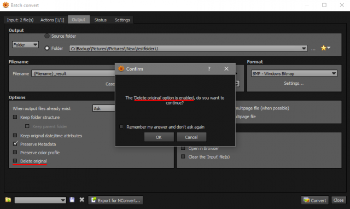
Task: Click Export for NConvert button
Action: (x=115, y=200)
